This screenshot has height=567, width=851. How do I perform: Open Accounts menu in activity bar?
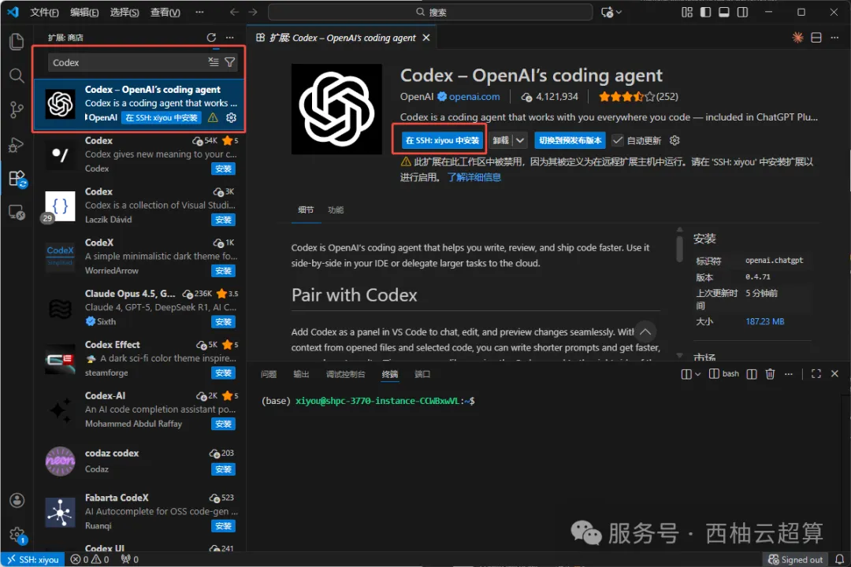17,500
